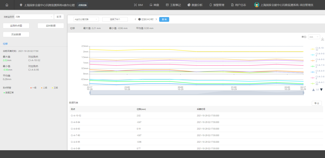Screen dimensions: 325x158
Task: Open the 单位 mm unit dropdown
Action: coord(314,37)
